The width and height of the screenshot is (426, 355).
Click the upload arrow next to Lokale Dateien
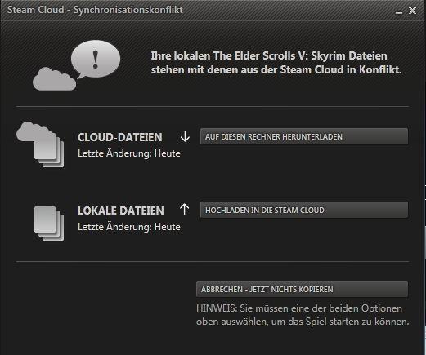tap(185, 209)
